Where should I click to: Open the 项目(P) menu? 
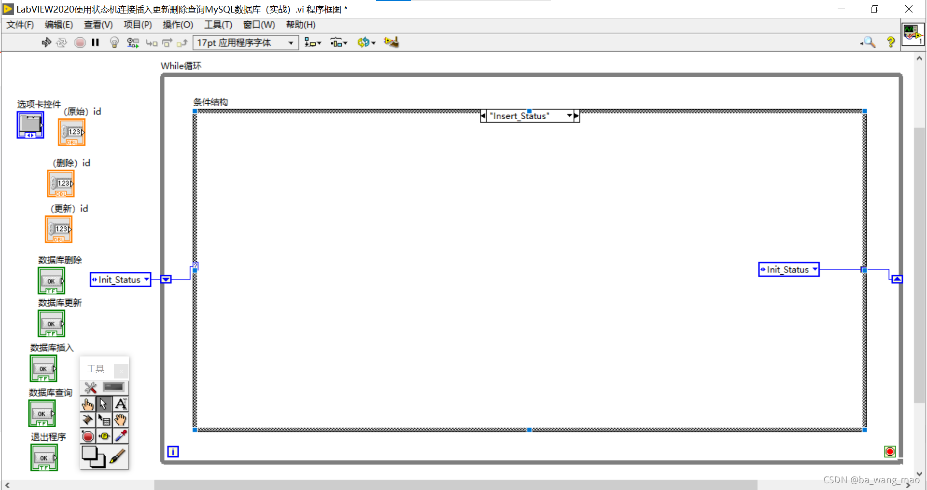[x=138, y=25]
